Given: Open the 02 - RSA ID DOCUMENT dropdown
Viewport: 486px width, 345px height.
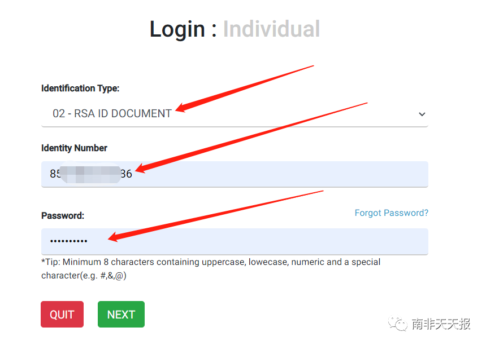Looking at the screenshot, I should (235, 114).
